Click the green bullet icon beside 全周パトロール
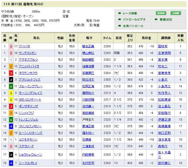Screen dimensions: 188x168 (x=120, y=26)
